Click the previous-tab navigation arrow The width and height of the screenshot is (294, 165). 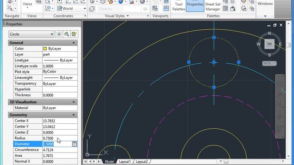[x=90, y=161]
